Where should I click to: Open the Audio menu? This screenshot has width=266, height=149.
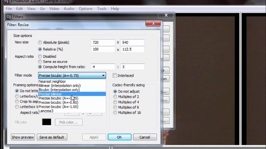[x=69, y=9]
